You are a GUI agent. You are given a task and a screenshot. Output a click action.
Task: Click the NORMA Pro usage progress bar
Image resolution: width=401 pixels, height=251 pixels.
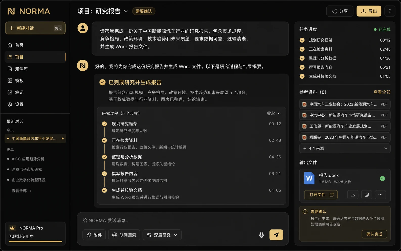(x=35, y=241)
